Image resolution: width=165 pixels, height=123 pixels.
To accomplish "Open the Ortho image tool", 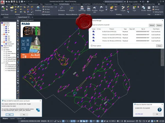I will (82, 8).
